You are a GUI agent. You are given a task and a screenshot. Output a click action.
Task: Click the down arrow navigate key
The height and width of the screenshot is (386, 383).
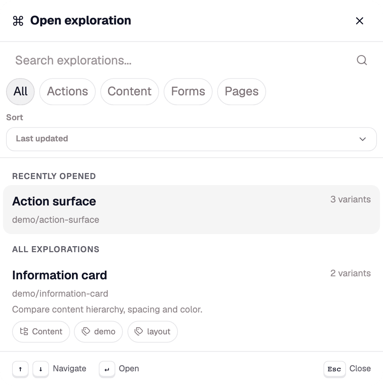click(41, 369)
